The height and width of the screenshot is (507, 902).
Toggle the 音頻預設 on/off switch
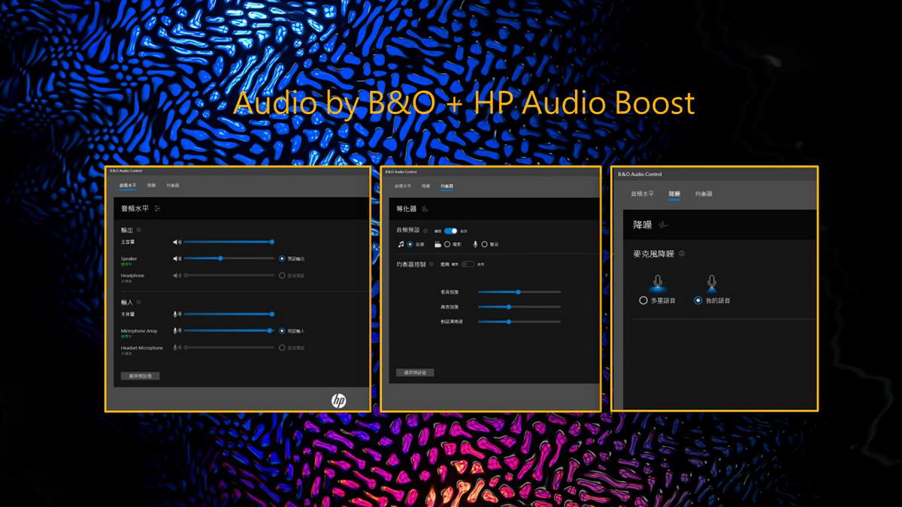coord(451,231)
